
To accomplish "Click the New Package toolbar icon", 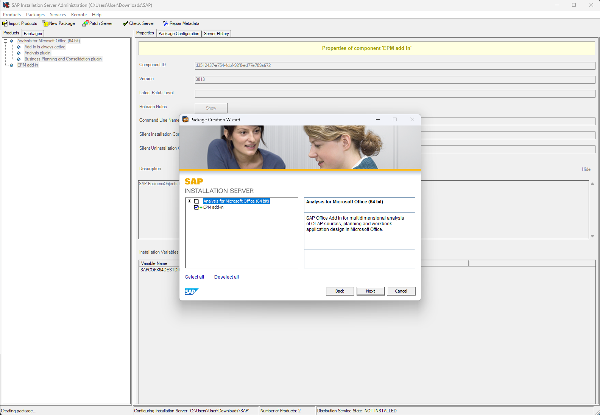I will [x=45, y=23].
